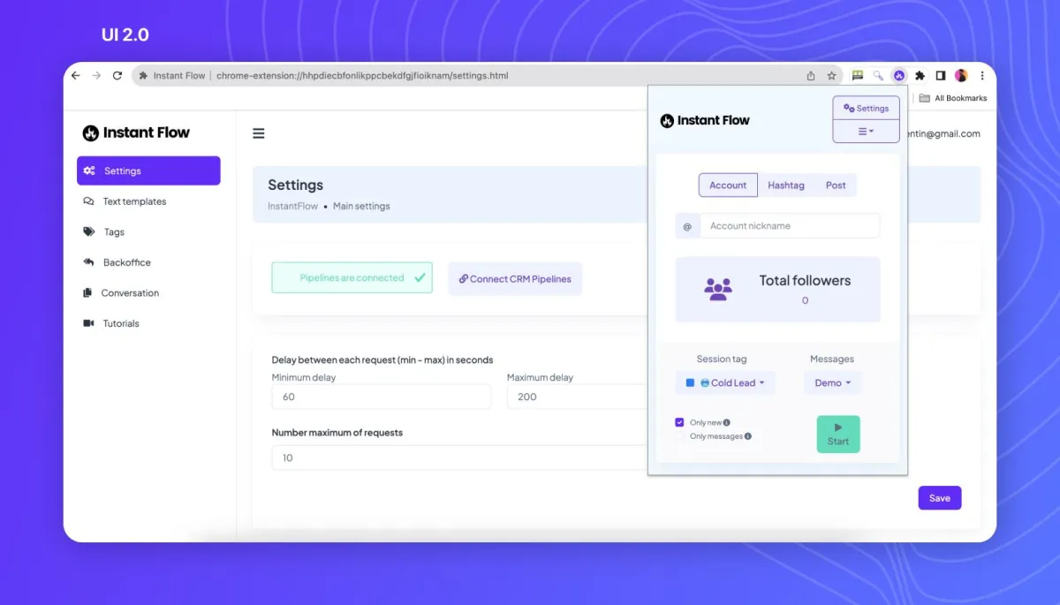Click the browser back arrow

click(x=76, y=76)
